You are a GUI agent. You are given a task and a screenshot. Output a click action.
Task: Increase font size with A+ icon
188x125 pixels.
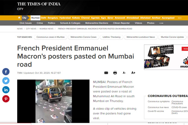click(x=133, y=73)
